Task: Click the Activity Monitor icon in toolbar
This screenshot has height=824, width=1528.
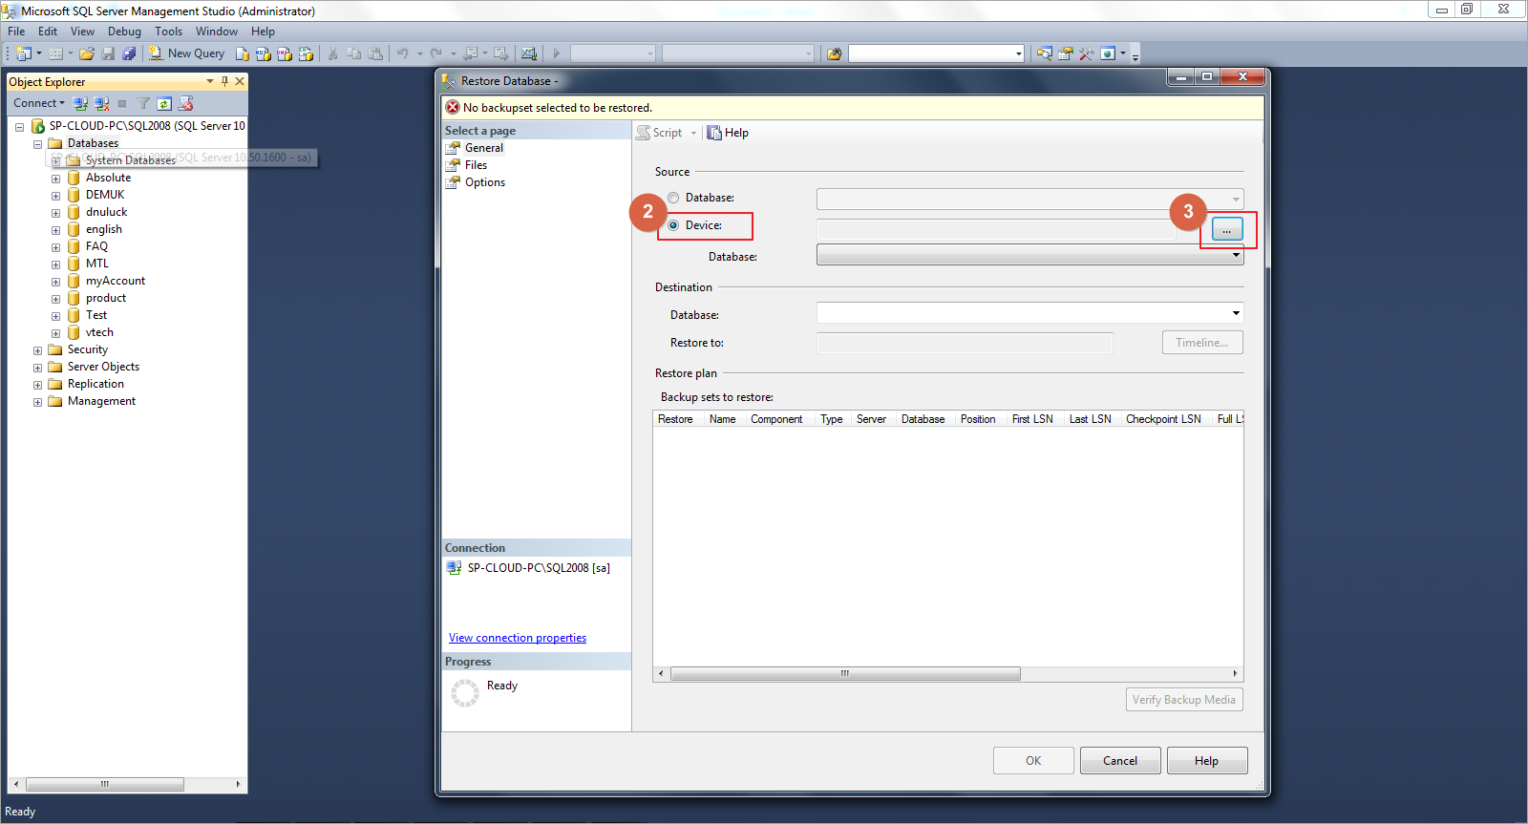Action: (529, 53)
